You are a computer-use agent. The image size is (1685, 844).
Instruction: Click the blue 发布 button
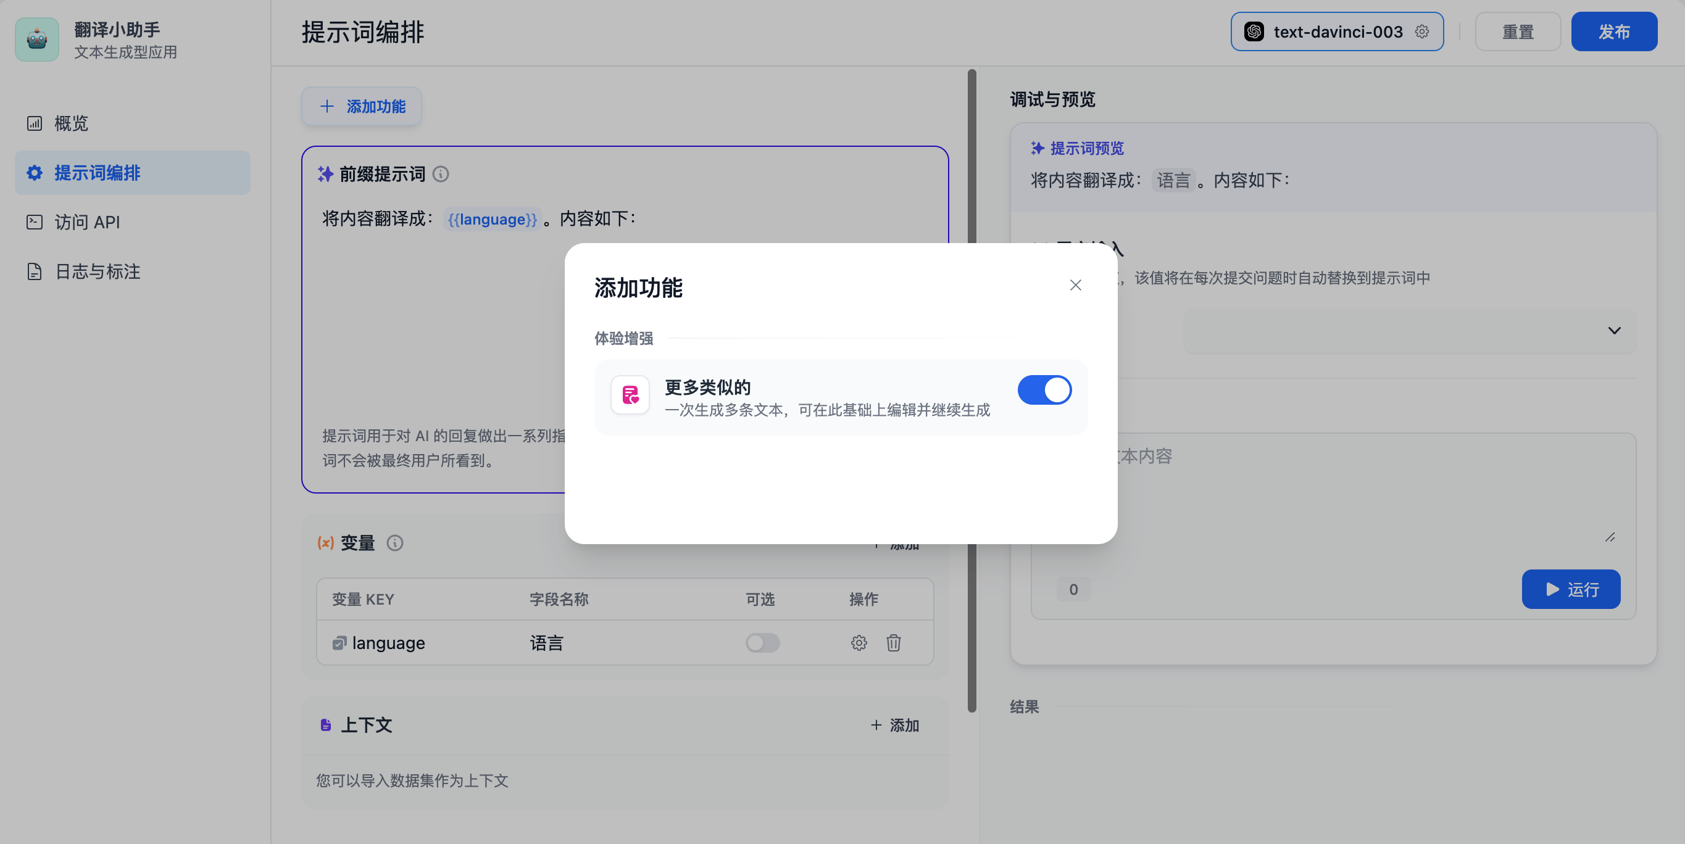[x=1613, y=31]
